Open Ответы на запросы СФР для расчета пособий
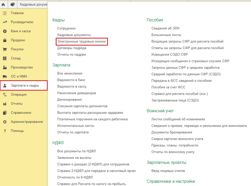Viewport: 251px width, 186px height. pyautogui.click(x=187, y=48)
